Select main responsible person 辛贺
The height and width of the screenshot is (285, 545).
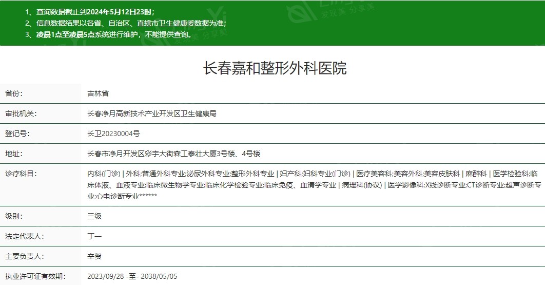(x=94, y=256)
